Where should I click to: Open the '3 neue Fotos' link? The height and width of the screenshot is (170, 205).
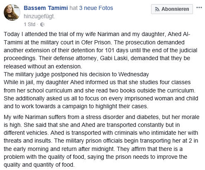pos(96,8)
